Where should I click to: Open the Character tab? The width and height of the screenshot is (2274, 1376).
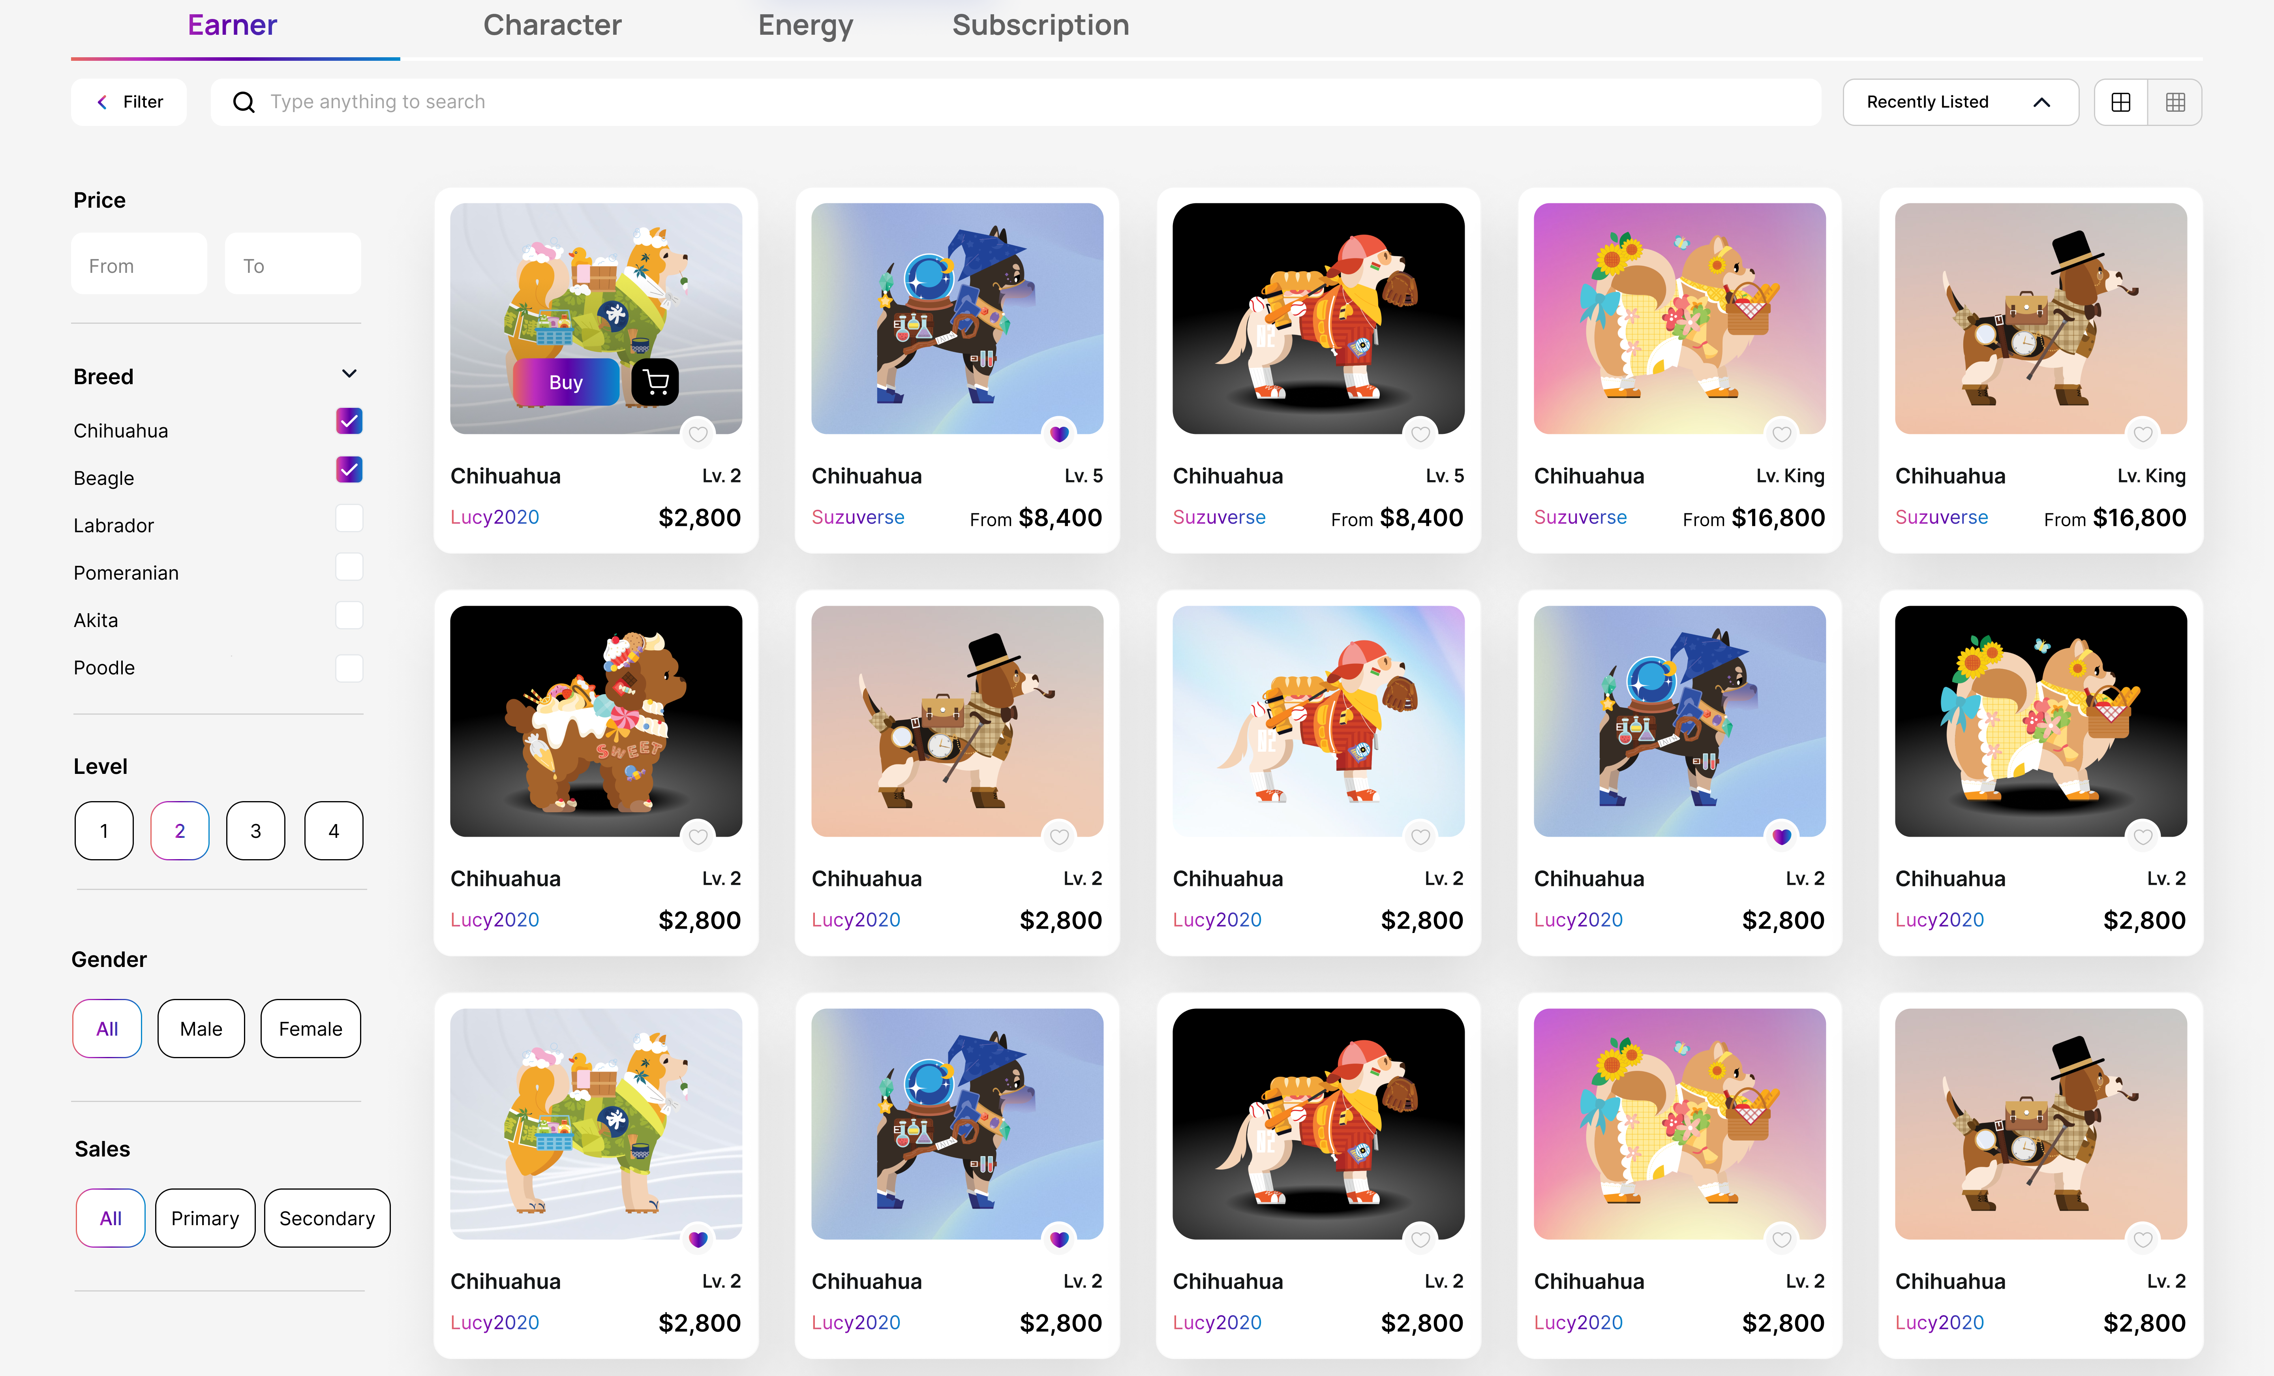tap(552, 25)
